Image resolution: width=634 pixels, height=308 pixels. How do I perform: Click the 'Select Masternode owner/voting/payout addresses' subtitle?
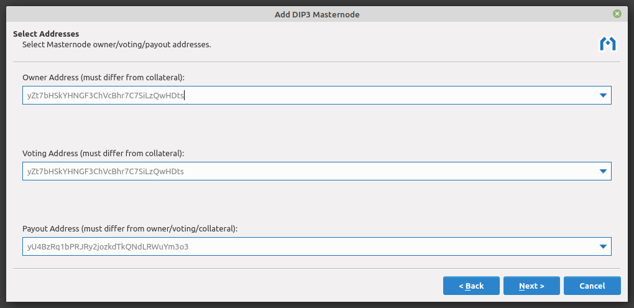tap(116, 44)
